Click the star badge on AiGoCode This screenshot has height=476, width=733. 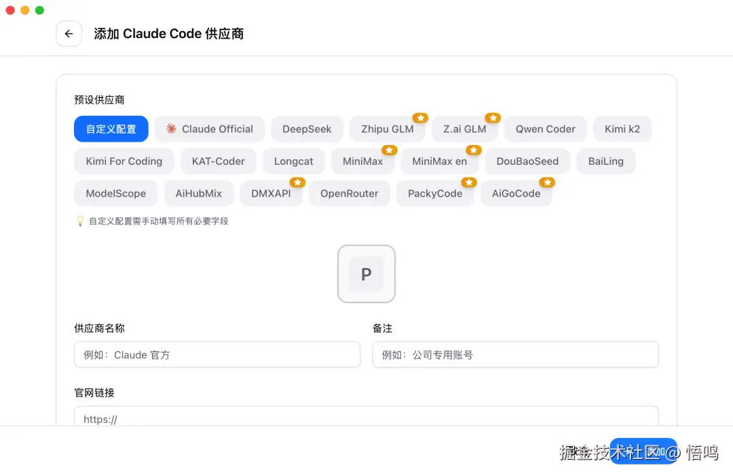pos(548,182)
